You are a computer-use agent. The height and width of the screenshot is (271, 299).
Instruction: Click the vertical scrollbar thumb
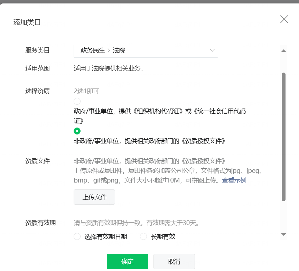pyautogui.click(x=283, y=137)
